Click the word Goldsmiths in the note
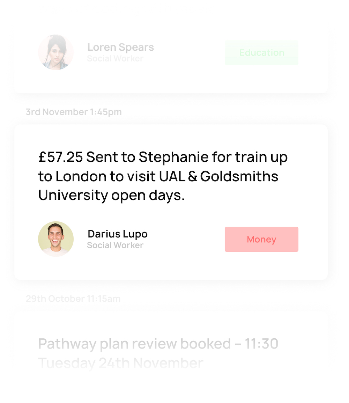This screenshot has width=349, height=403. point(239,176)
